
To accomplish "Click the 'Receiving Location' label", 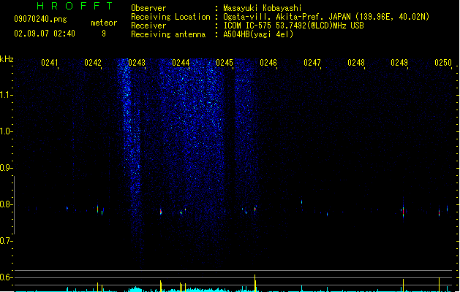I will pyautogui.click(x=170, y=17).
